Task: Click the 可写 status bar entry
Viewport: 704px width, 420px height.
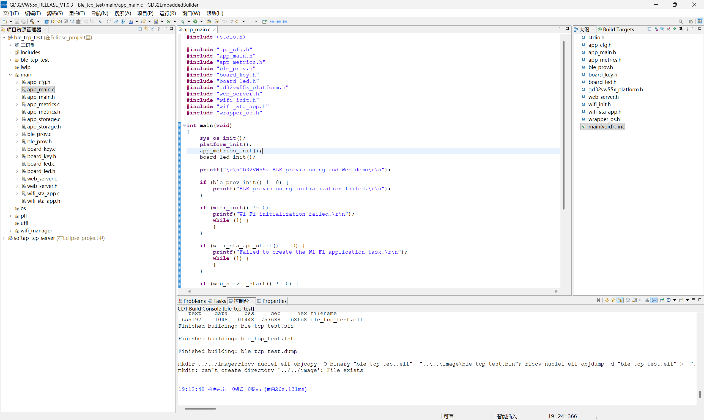Action: (449, 416)
